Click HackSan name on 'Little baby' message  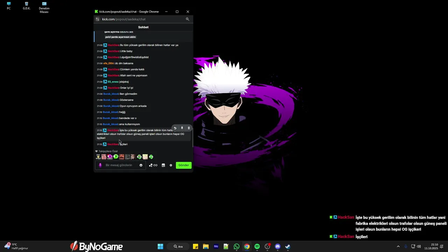(x=113, y=51)
